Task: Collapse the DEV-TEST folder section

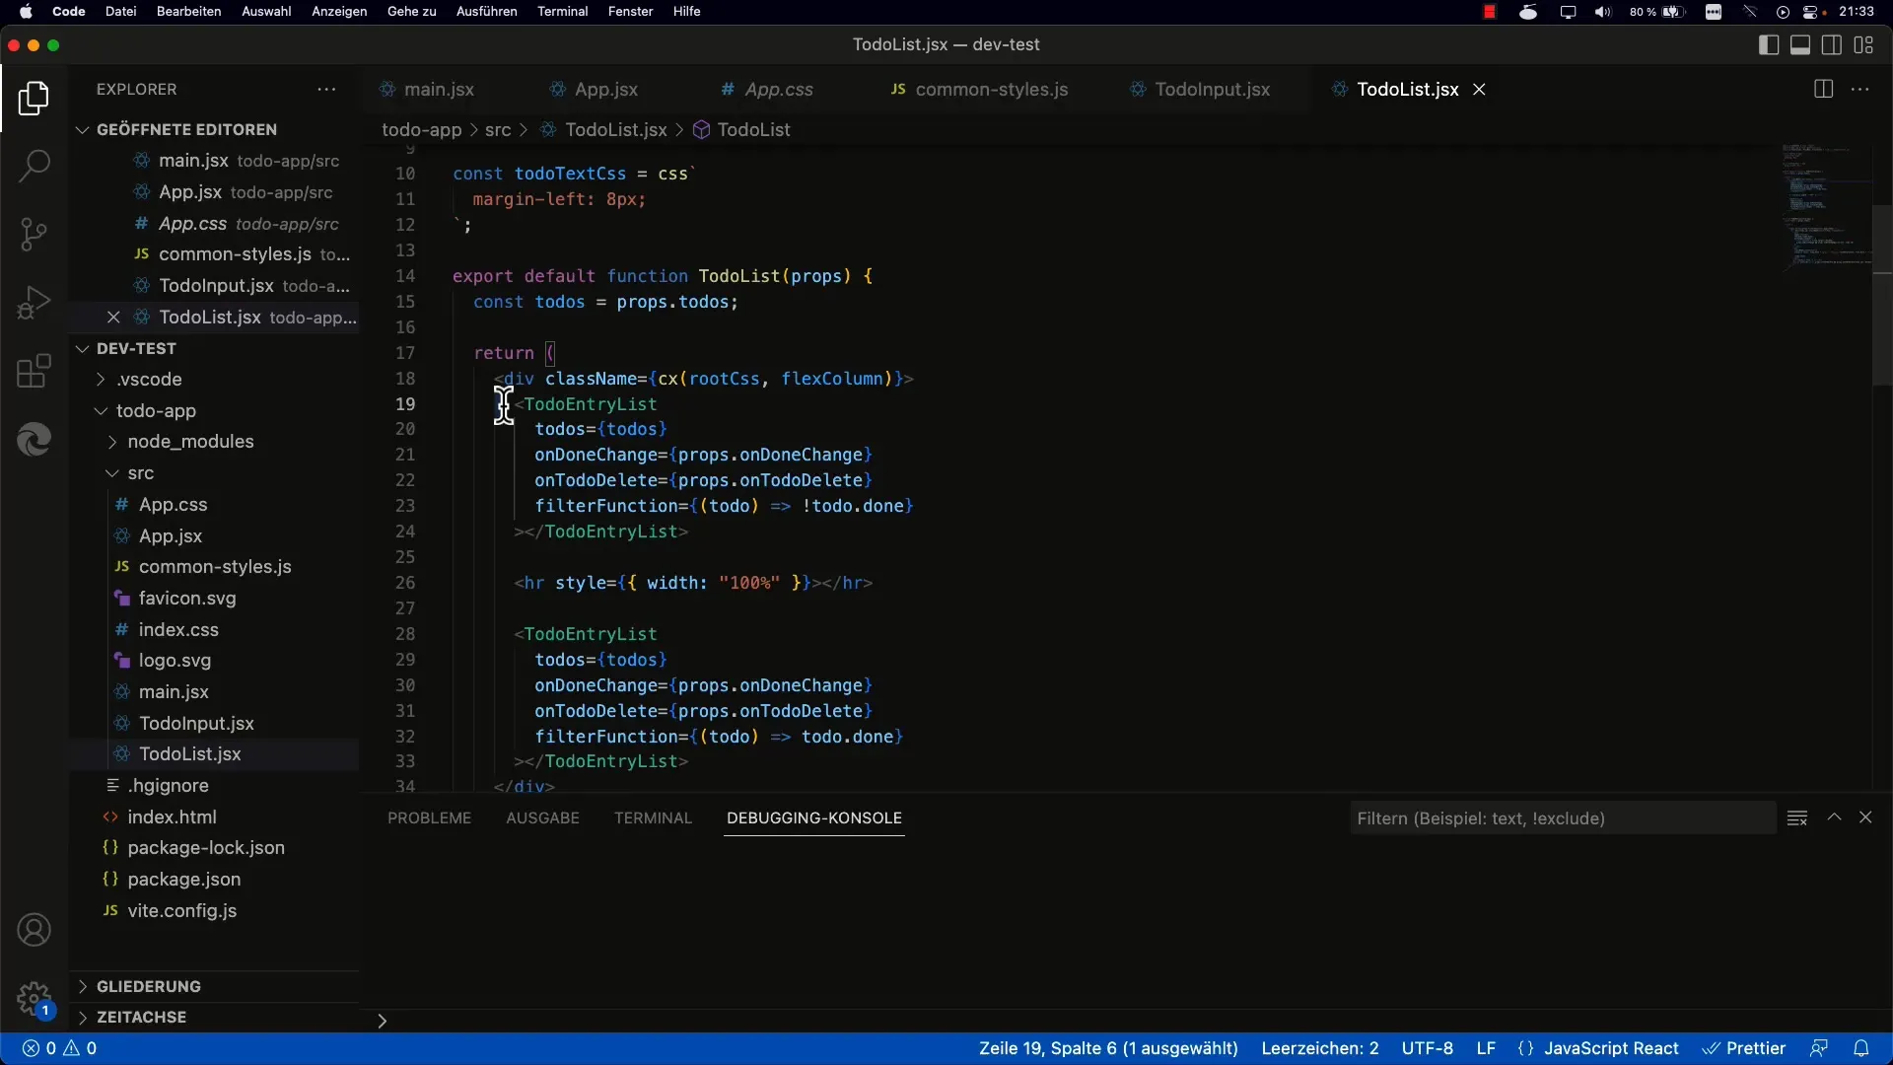Action: [136, 348]
